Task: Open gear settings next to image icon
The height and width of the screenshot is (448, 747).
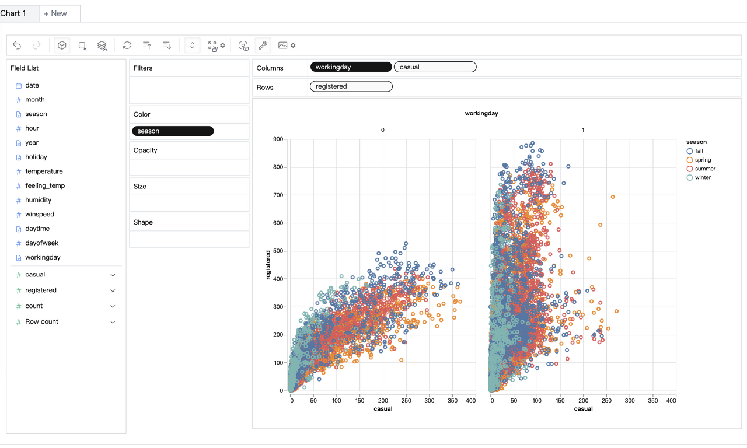Action: (x=293, y=45)
